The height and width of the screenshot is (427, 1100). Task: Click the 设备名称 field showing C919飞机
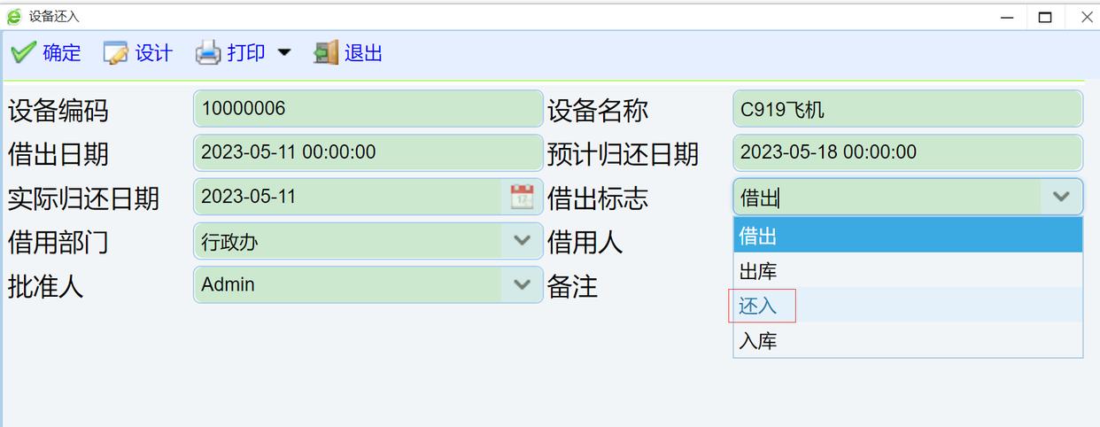(x=907, y=109)
